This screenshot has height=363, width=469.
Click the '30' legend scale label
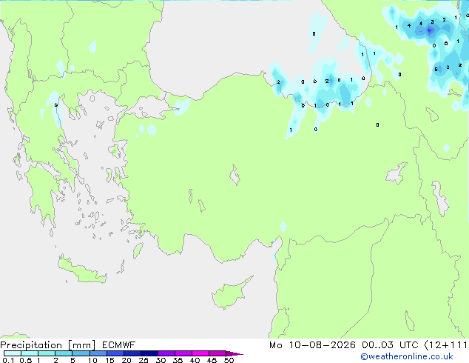[x=161, y=360]
